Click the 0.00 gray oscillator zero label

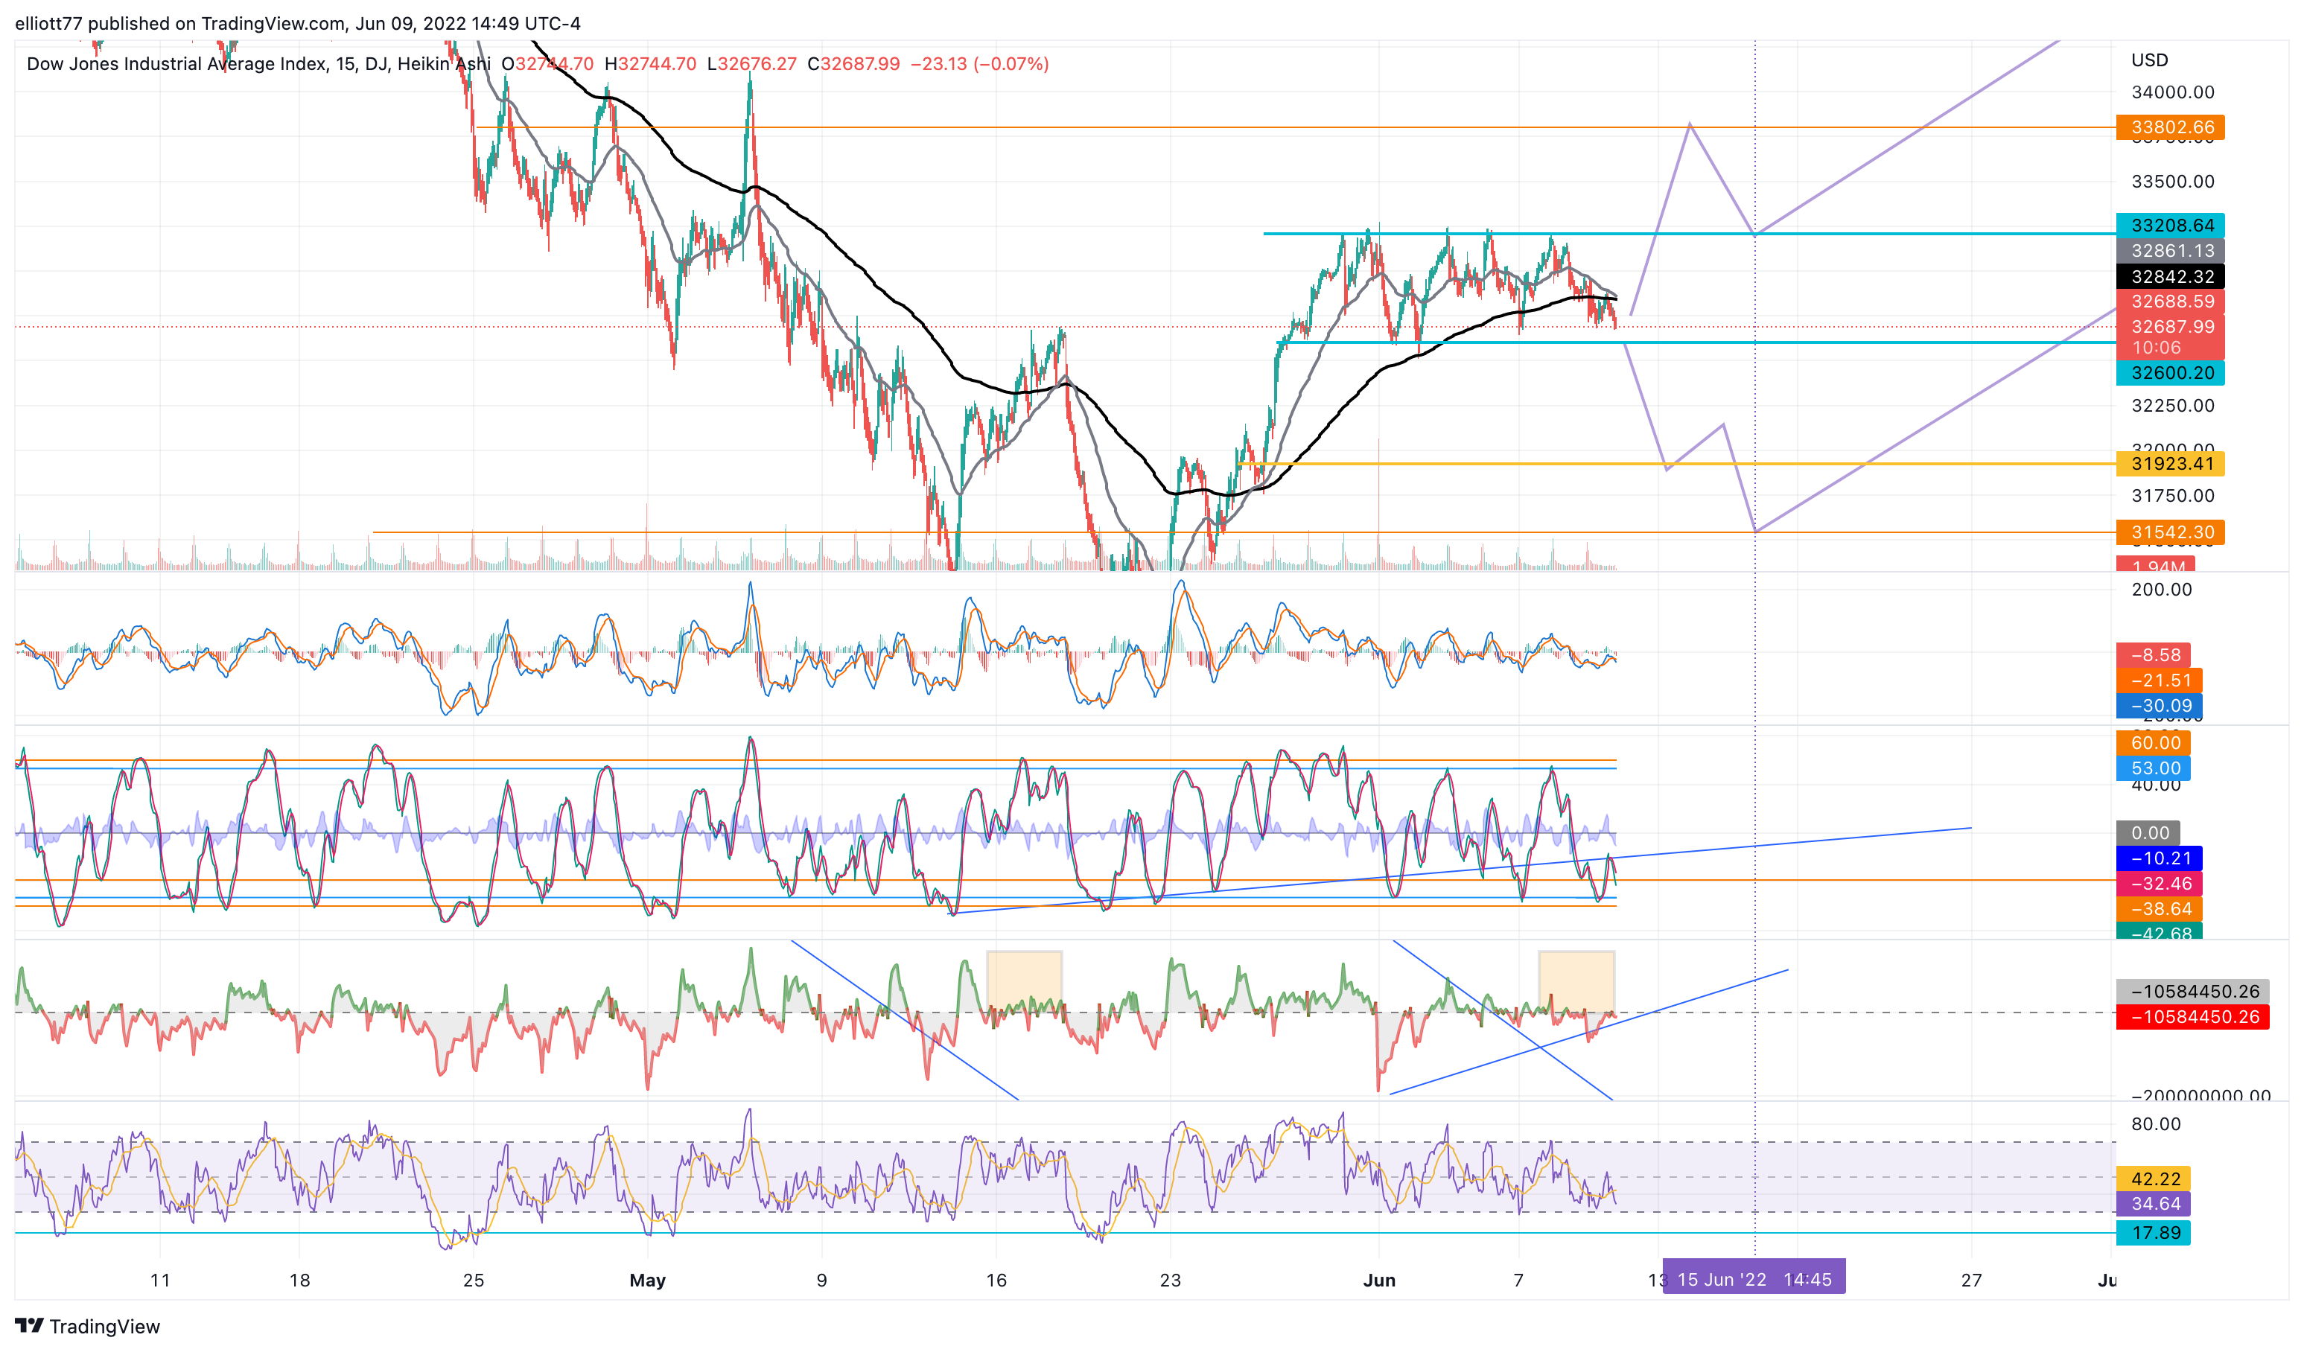[x=2148, y=833]
